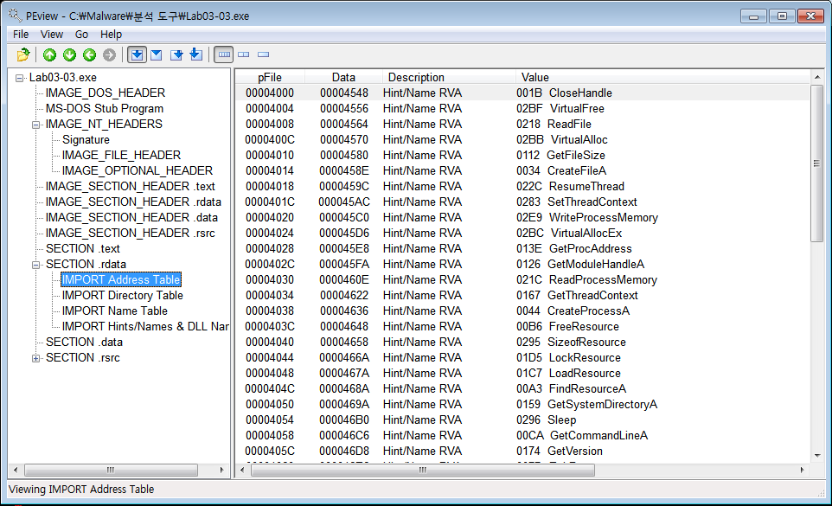Click the green Down arrow toolbar icon
Image resolution: width=832 pixels, height=506 pixels.
click(x=69, y=54)
